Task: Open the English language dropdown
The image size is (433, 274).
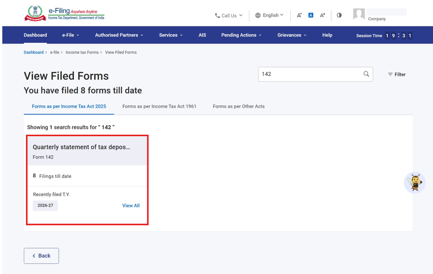Action: tap(269, 15)
